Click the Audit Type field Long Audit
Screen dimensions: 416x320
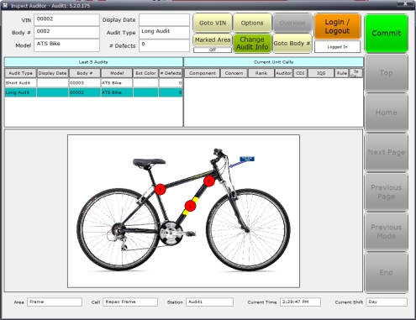point(164,32)
